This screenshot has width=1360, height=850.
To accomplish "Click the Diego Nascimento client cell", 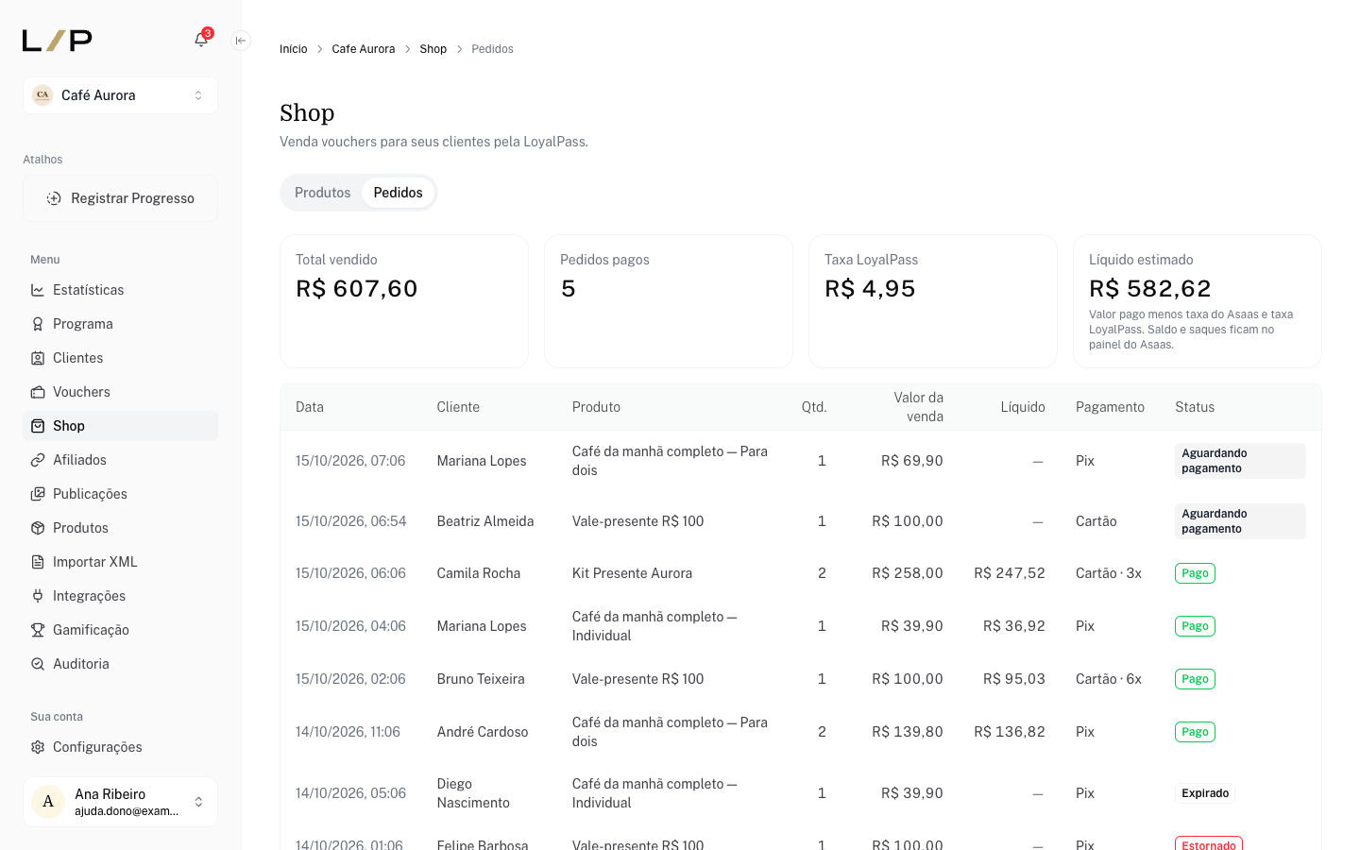I will point(473,793).
